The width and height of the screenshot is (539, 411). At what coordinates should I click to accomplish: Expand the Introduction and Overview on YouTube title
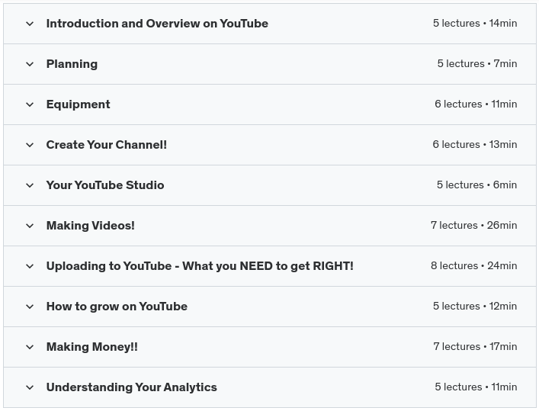157,24
